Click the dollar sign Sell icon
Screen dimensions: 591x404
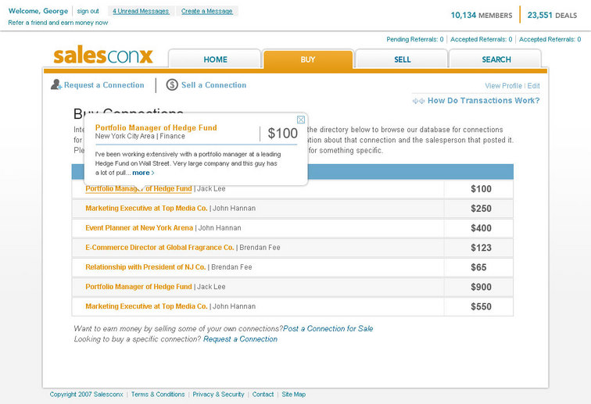pos(172,85)
